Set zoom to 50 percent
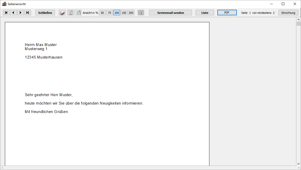 click(102, 13)
